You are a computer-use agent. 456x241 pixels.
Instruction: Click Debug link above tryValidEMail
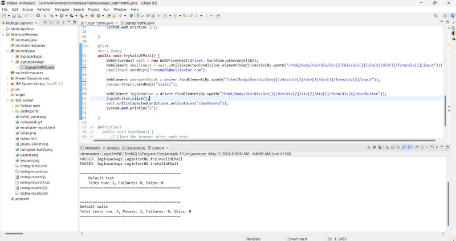coord(116,51)
